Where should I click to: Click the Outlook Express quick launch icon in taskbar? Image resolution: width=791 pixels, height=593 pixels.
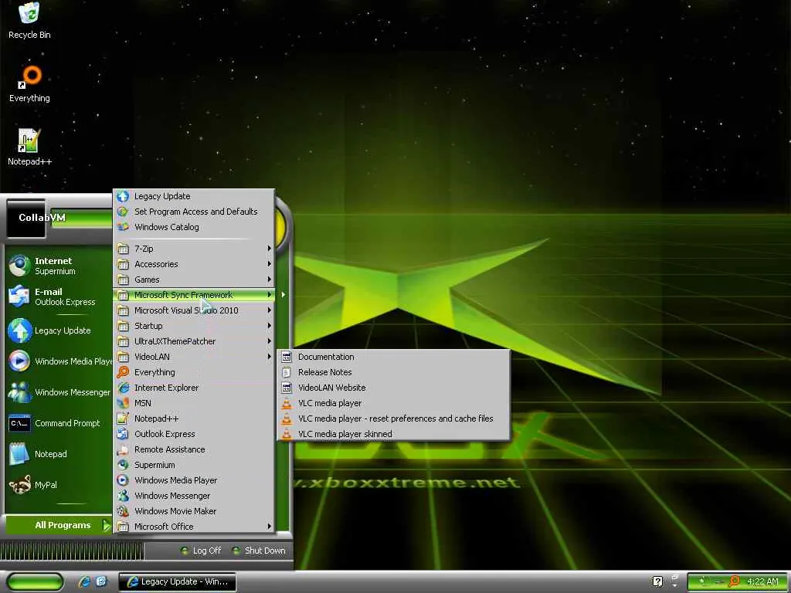coord(101,581)
